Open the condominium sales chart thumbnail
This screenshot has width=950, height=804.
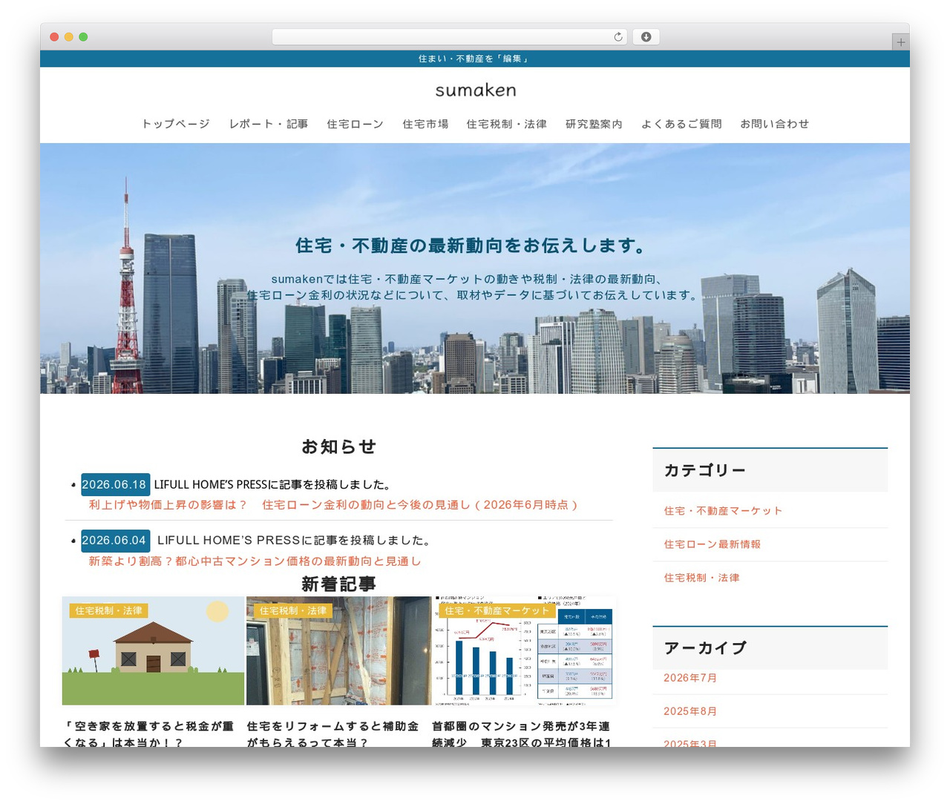point(524,650)
